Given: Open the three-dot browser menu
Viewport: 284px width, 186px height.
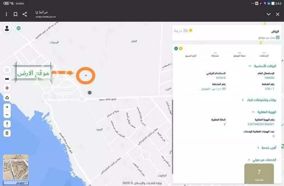Looking at the screenshot, I should (x=6, y=14).
